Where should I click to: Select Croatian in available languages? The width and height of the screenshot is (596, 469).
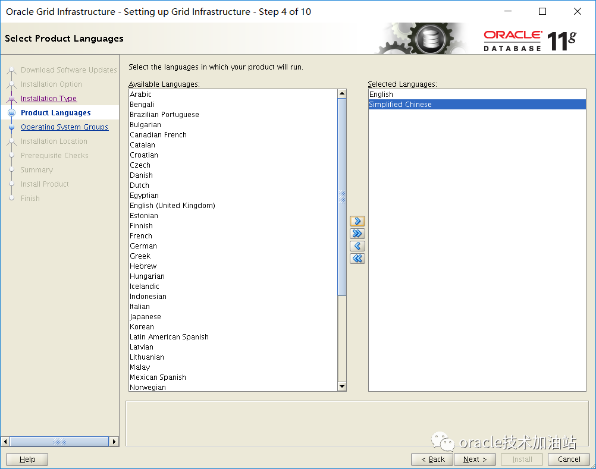[233, 155]
